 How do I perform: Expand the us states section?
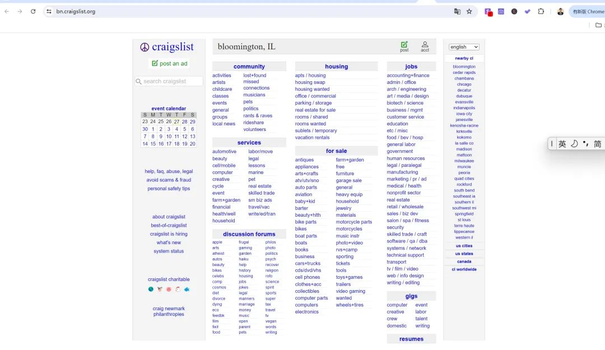pos(464,254)
